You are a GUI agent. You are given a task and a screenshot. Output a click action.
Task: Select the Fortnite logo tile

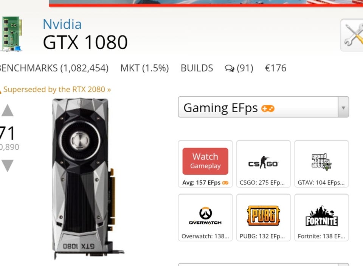[x=321, y=217]
